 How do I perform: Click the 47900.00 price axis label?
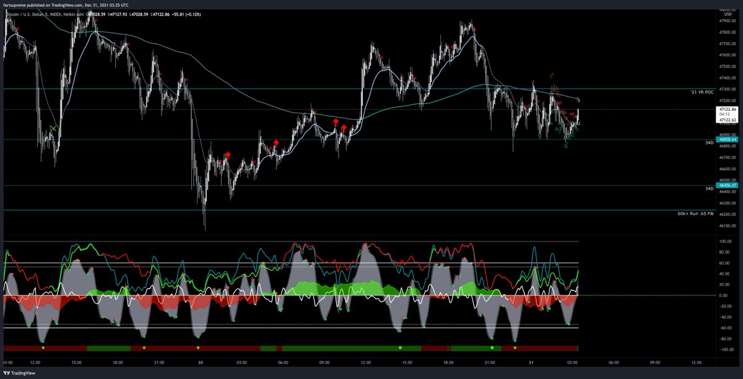(x=728, y=20)
